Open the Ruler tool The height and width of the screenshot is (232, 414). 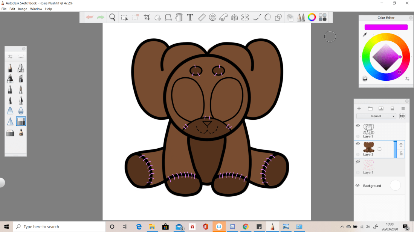point(202,17)
